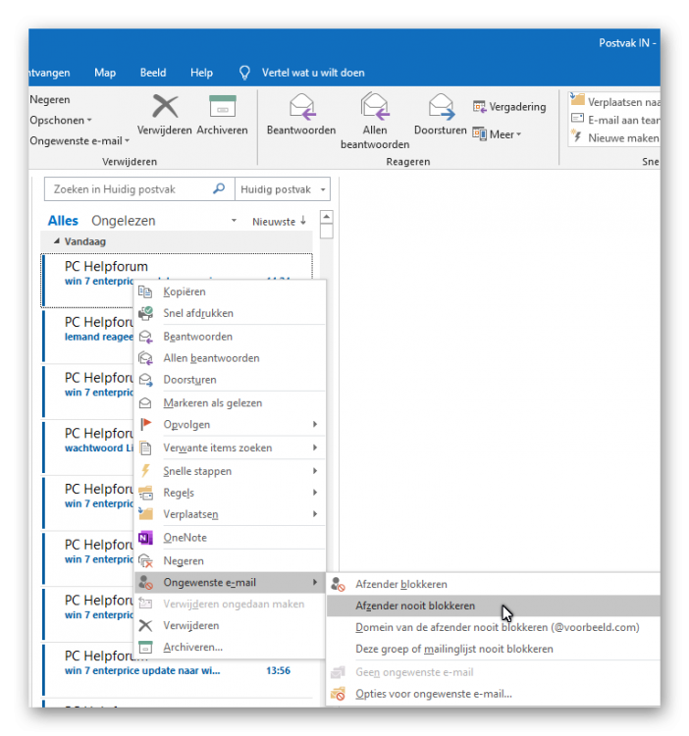The width and height of the screenshot is (689, 736).
Task: Click the Verwijderen X icon in context menu
Action: (x=145, y=625)
